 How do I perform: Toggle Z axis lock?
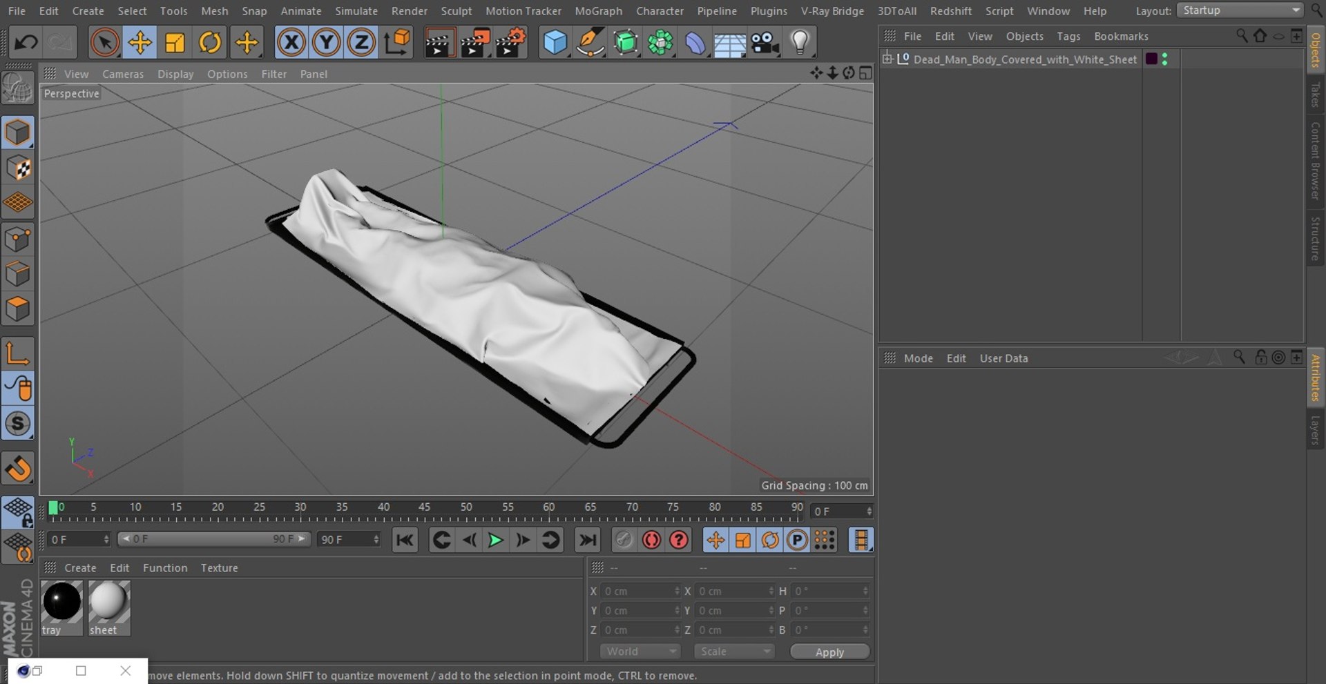361,43
